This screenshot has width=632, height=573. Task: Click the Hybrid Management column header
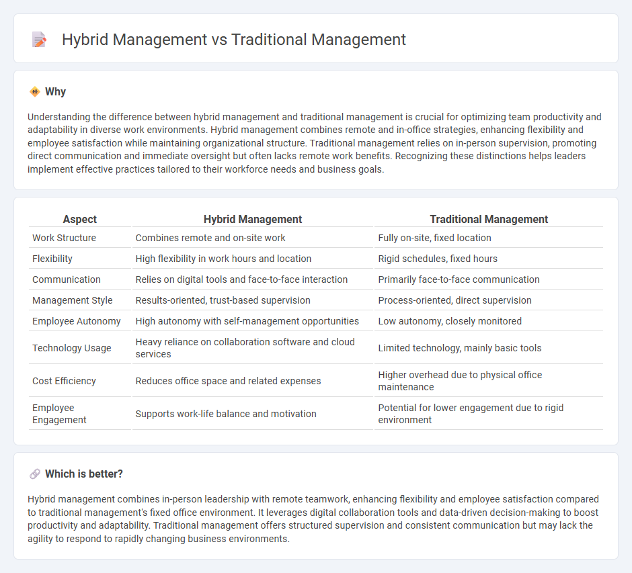(253, 219)
